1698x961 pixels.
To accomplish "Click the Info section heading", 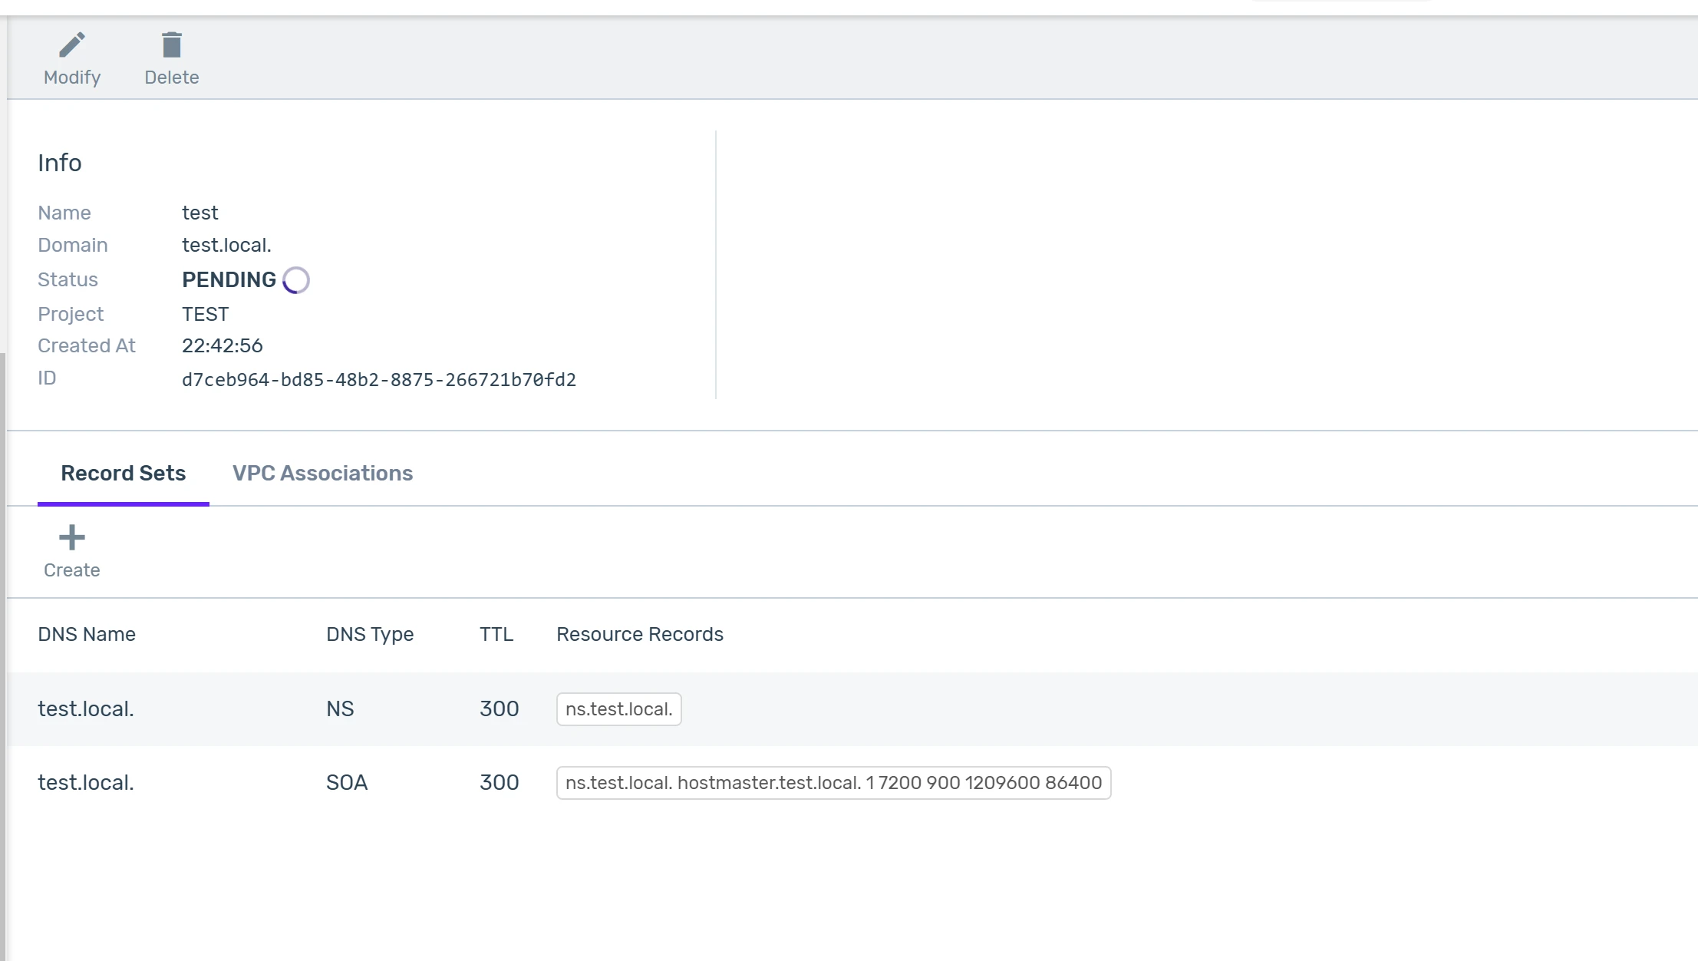I will 60,163.
